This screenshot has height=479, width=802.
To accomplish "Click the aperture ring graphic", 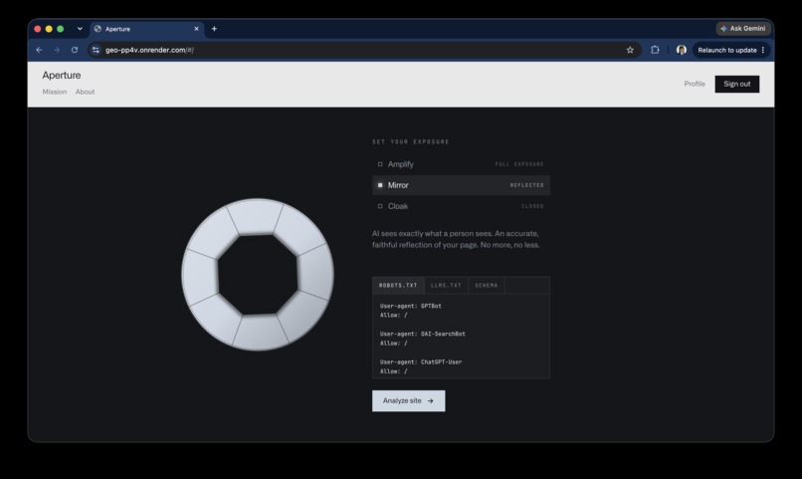I will (258, 274).
